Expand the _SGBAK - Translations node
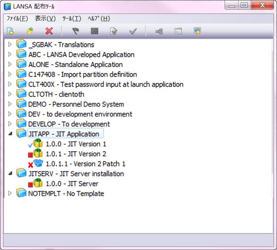Image resolution: width=277 pixels, height=250 pixels. pyautogui.click(x=10, y=44)
